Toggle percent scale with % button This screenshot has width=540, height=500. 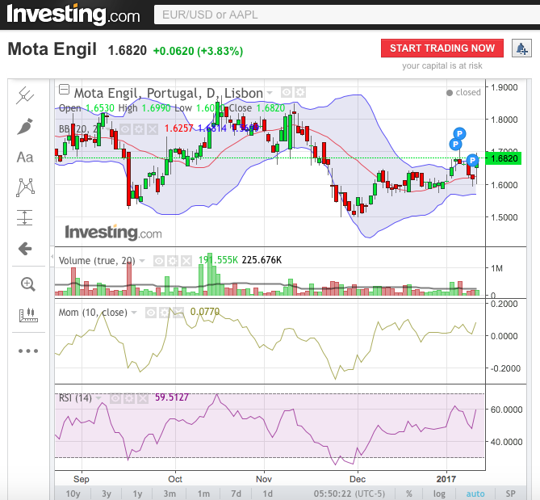tap(408, 494)
